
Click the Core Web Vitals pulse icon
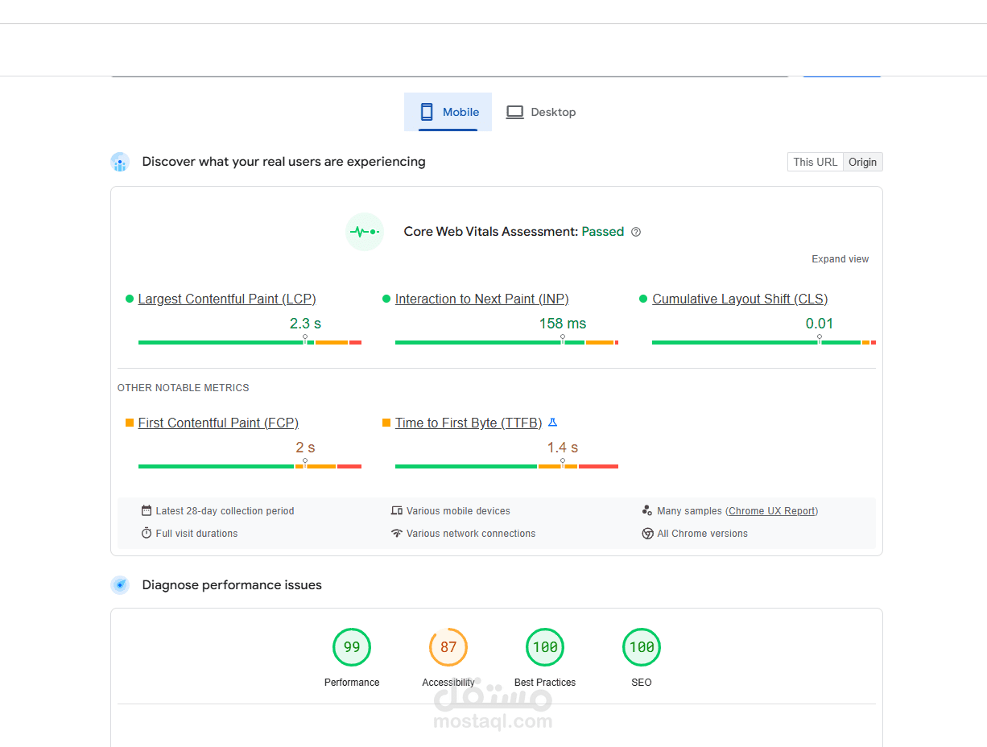pyautogui.click(x=365, y=232)
